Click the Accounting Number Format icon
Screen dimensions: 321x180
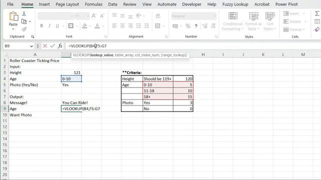coord(175,26)
